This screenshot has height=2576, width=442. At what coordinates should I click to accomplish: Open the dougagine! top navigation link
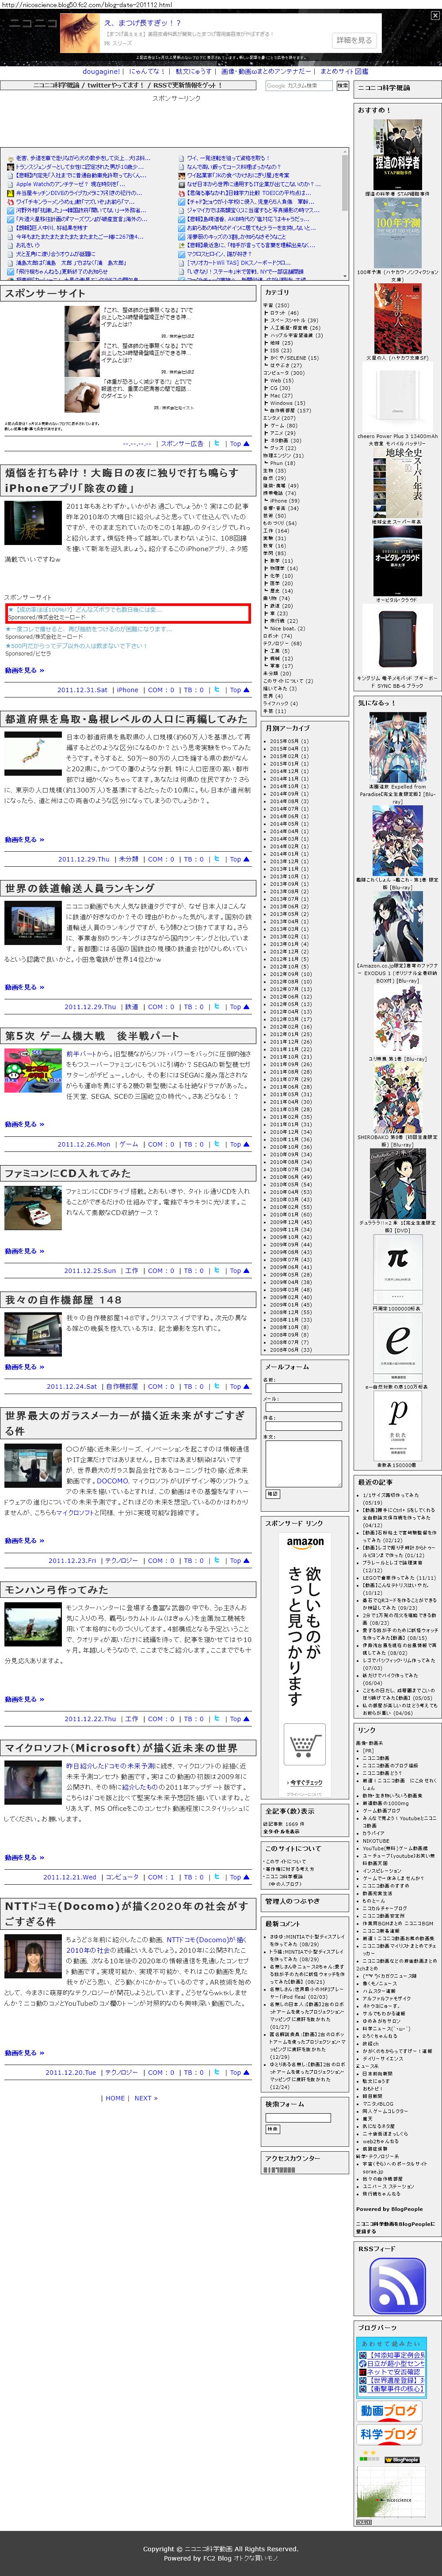(x=102, y=72)
